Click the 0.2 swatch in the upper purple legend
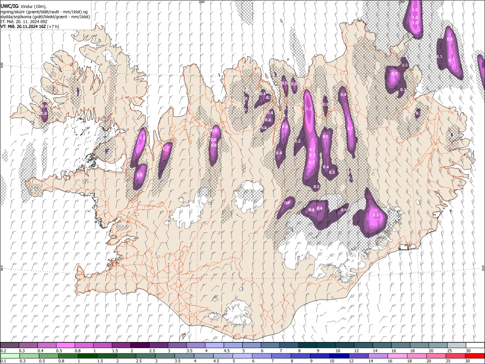 (9, 345)
